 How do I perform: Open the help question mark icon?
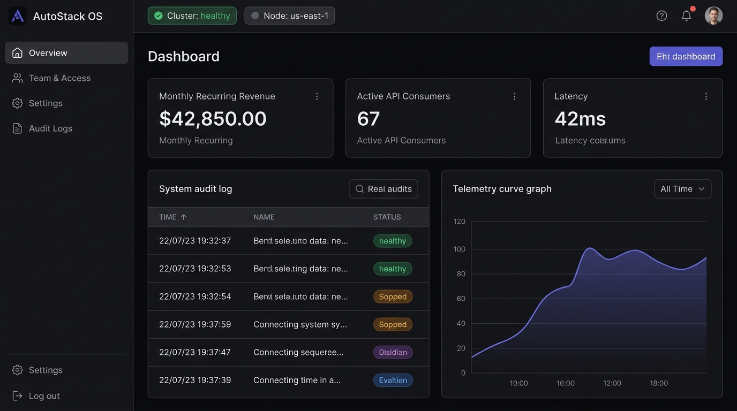pos(661,16)
